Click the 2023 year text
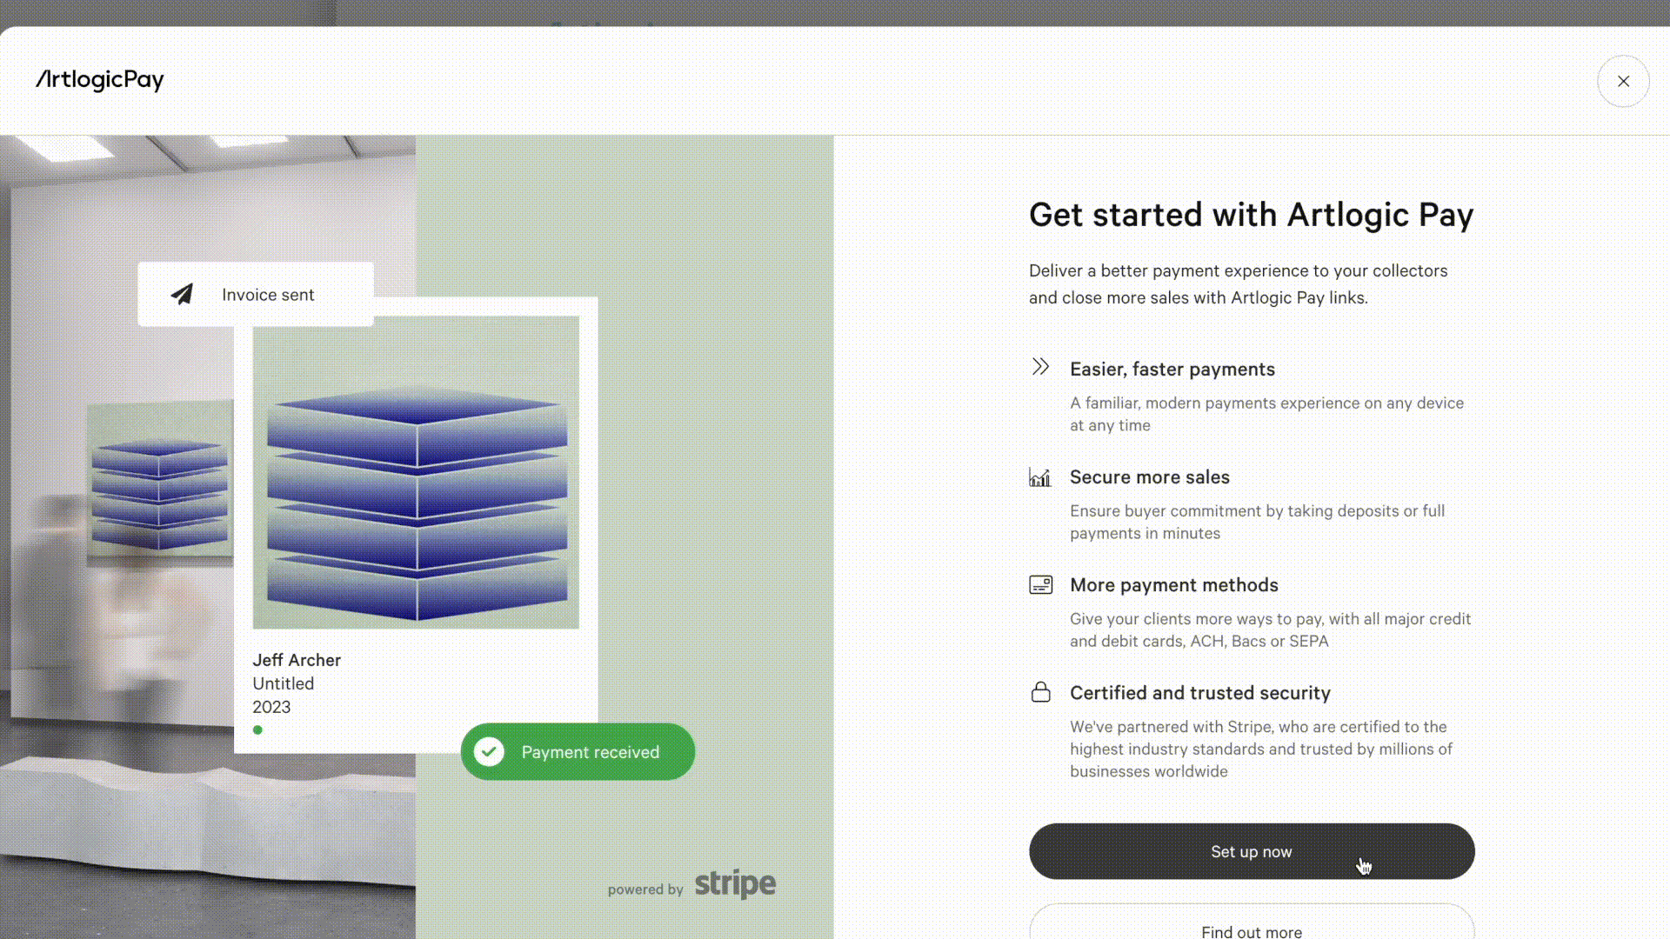 pos(271,707)
